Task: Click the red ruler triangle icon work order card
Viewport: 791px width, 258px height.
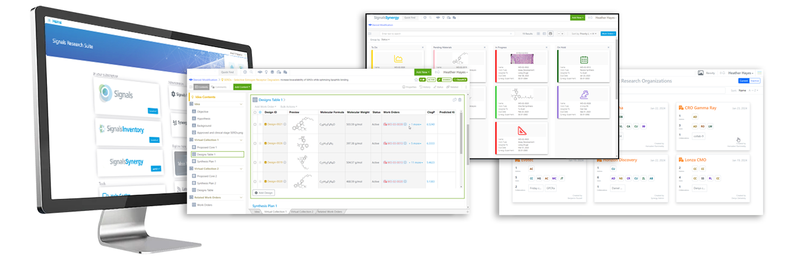Action: [x=522, y=130]
